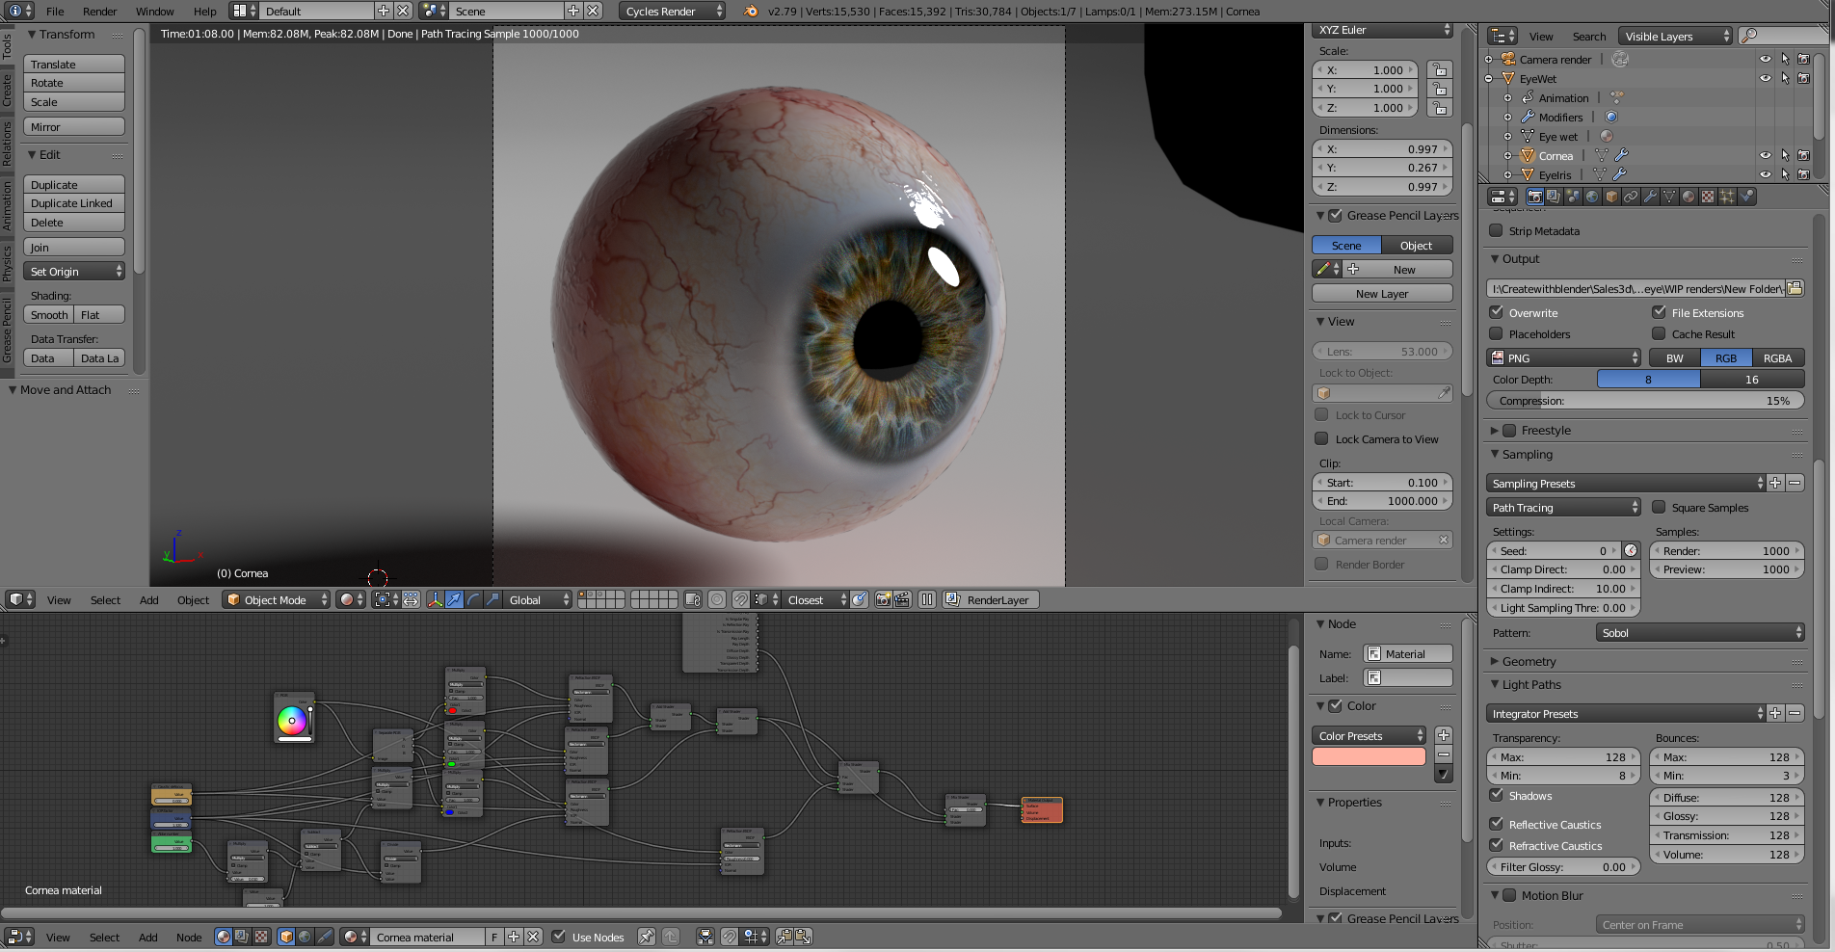Open the color wheel in the node editor
This screenshot has width=1835, height=952.
[294, 721]
